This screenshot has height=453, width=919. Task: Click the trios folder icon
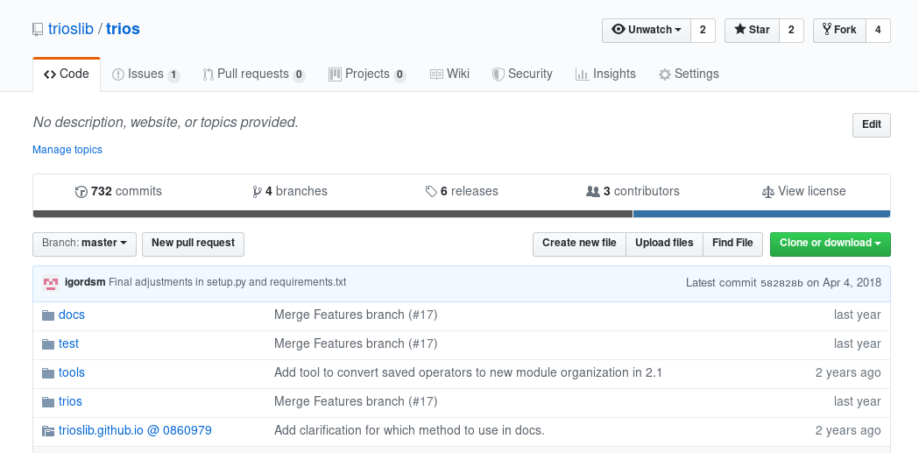[x=48, y=402]
